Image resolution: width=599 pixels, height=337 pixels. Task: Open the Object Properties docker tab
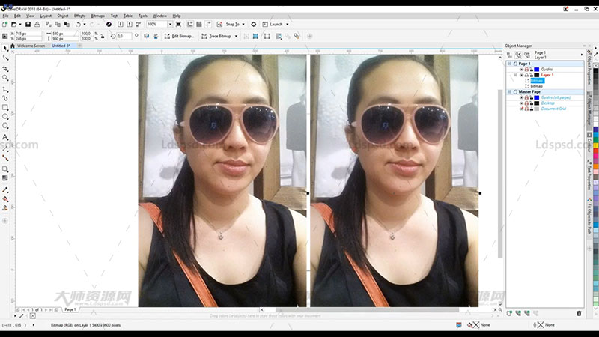pyautogui.click(x=589, y=67)
